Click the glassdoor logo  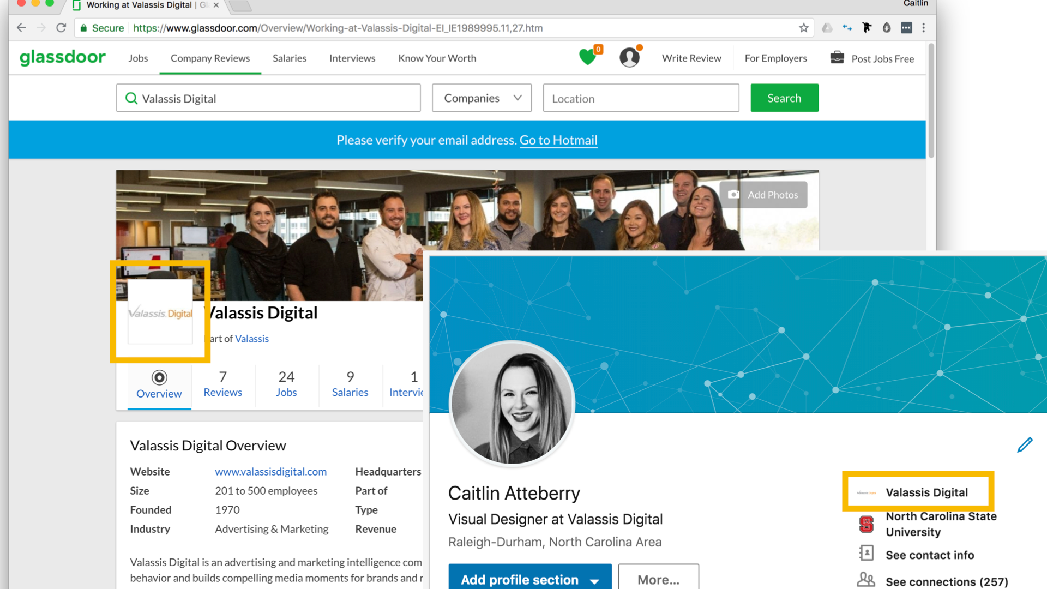(x=63, y=57)
